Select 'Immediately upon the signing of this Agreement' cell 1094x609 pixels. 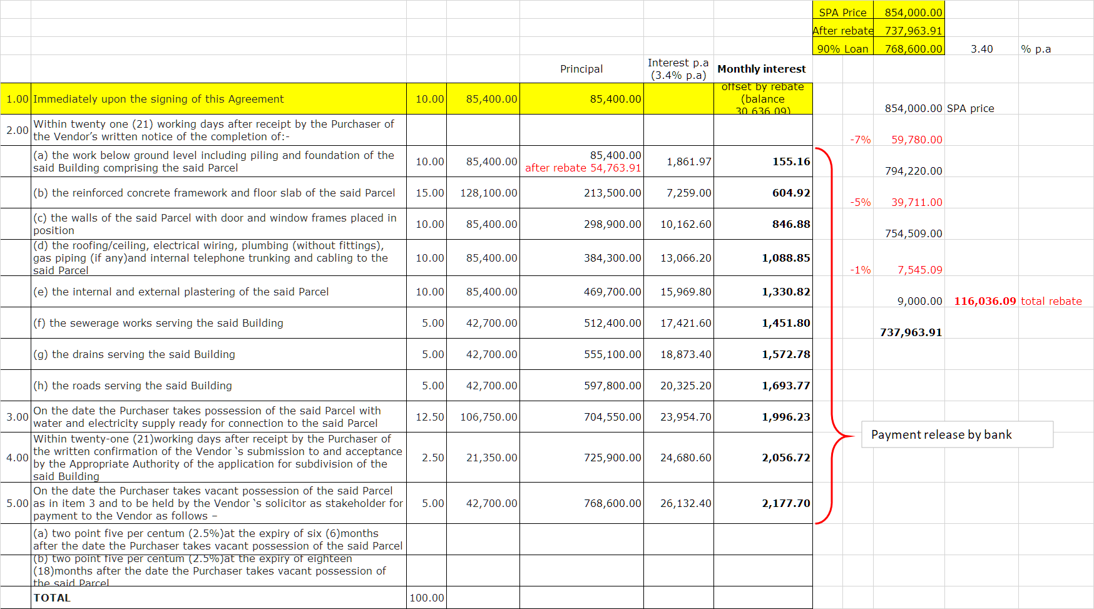point(218,99)
